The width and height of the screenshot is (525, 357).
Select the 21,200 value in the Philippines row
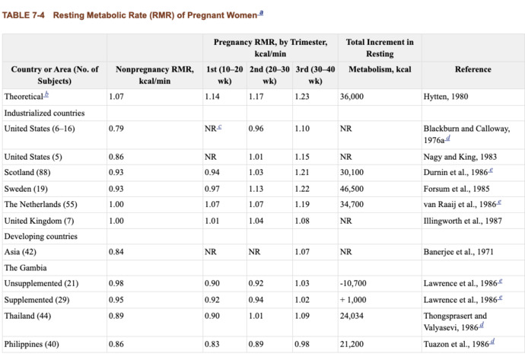click(352, 344)
